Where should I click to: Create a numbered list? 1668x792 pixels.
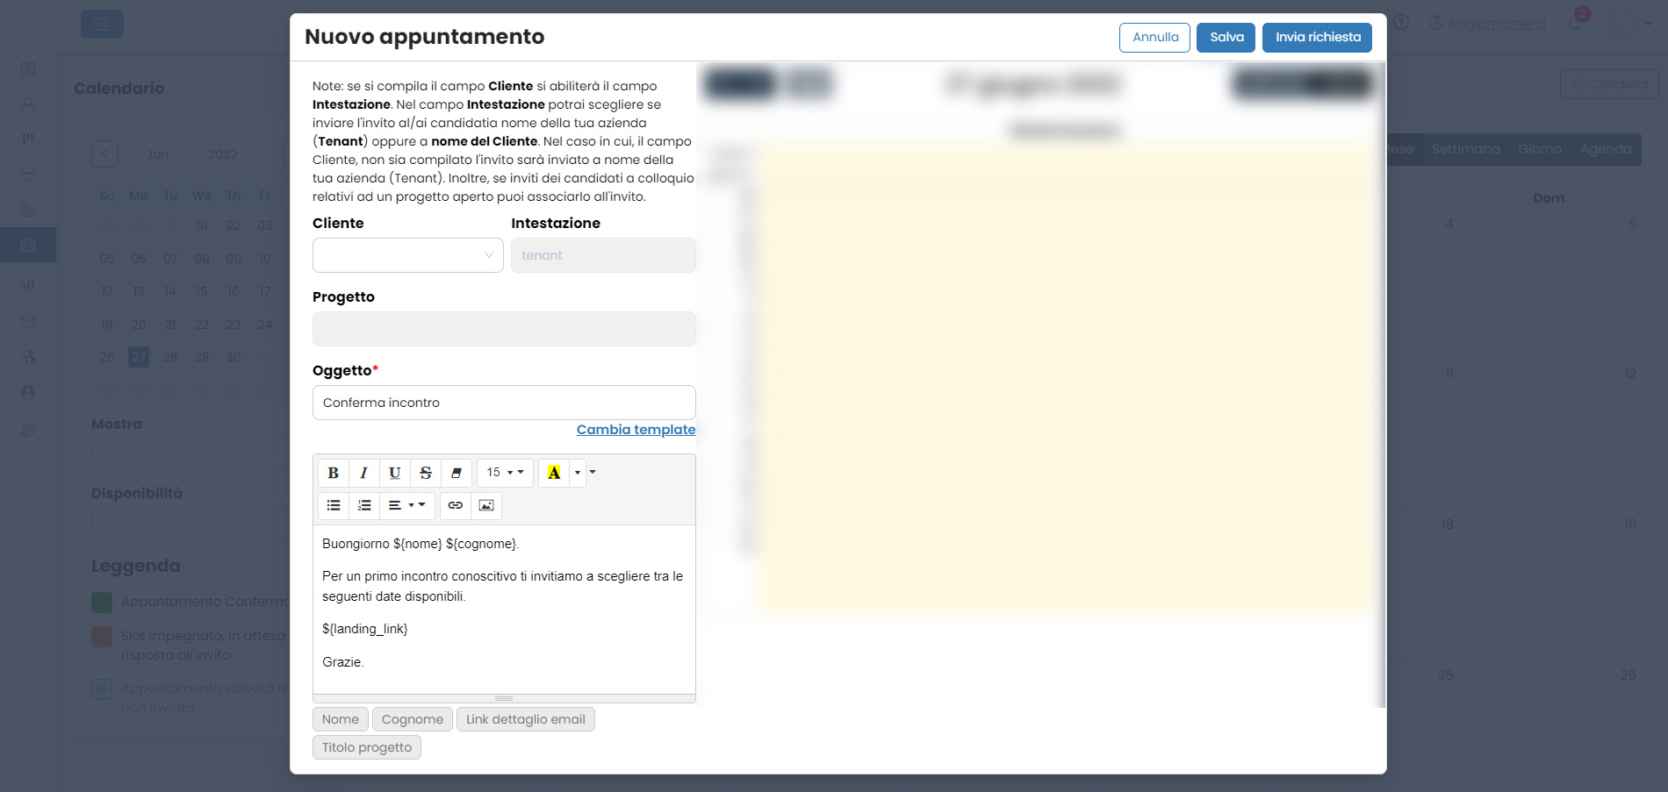pos(363,505)
